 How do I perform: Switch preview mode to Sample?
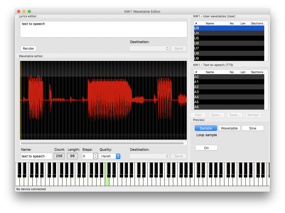(x=206, y=128)
